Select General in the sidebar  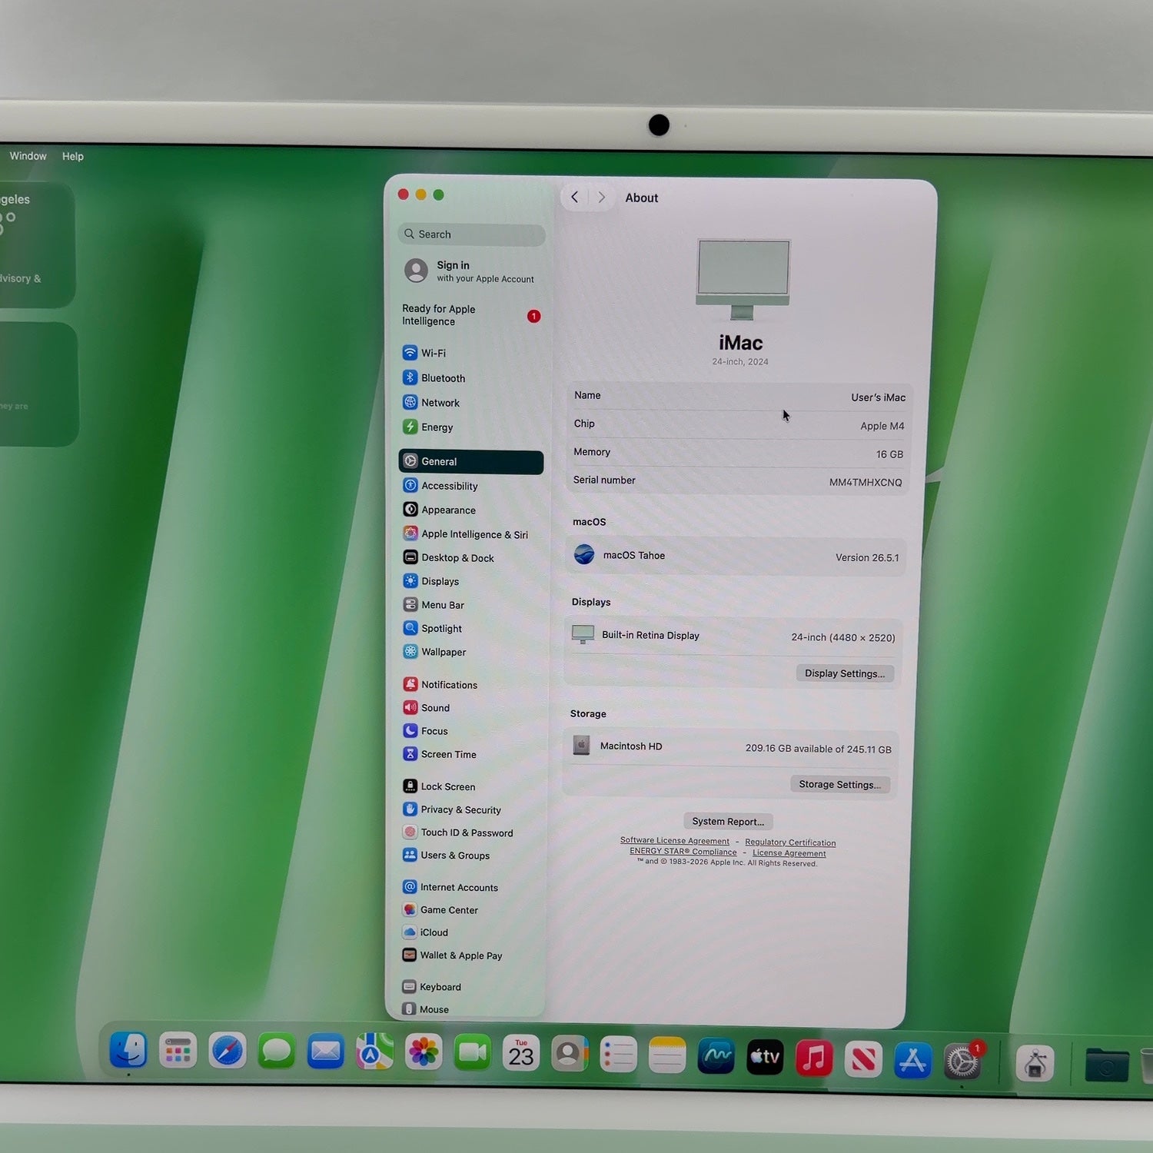471,461
